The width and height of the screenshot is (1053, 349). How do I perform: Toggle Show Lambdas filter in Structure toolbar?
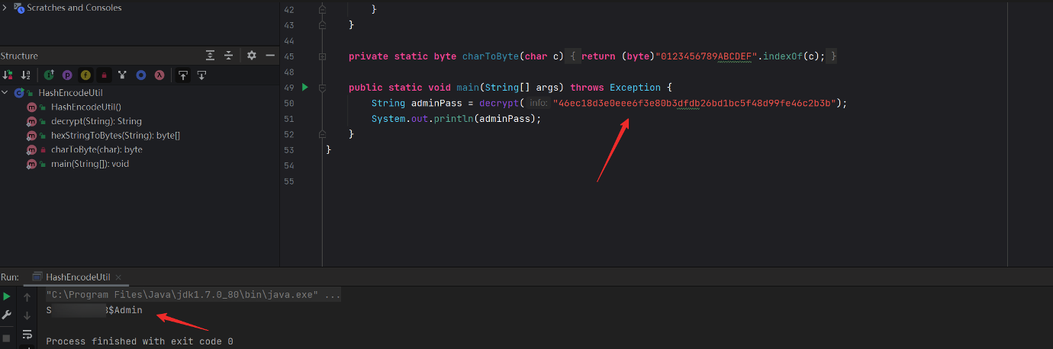(159, 75)
